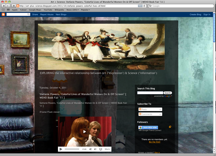Viewport: 216px width, 156px height.
Task: Click the RSS badge in address bar
Action: pyautogui.click(x=140, y=6)
